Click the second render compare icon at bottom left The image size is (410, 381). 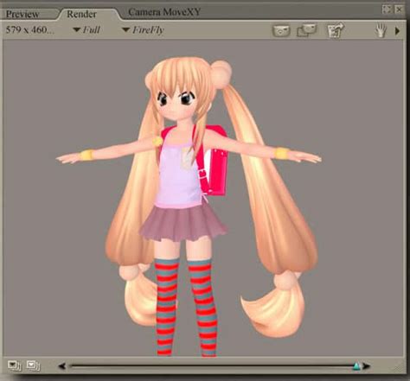pos(34,365)
